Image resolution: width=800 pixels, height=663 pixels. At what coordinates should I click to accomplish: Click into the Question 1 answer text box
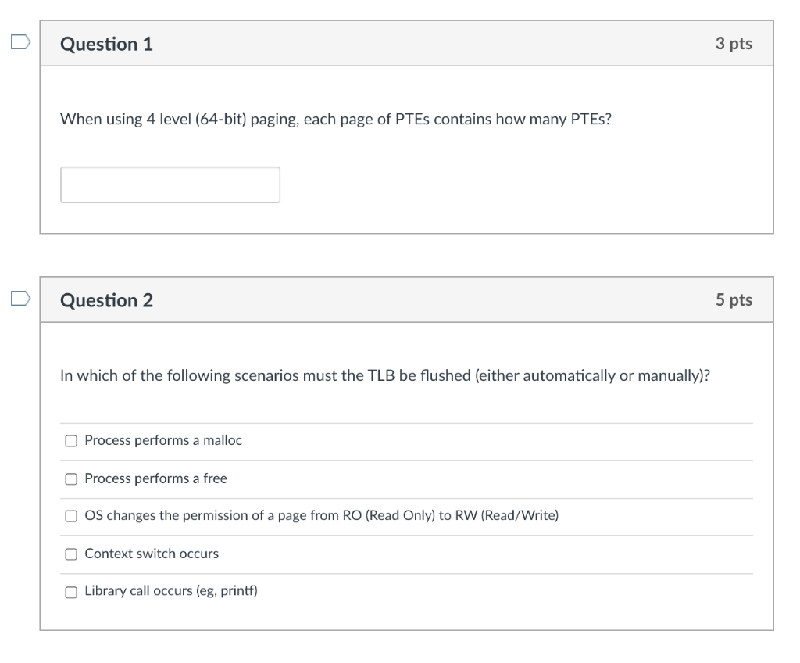point(170,185)
